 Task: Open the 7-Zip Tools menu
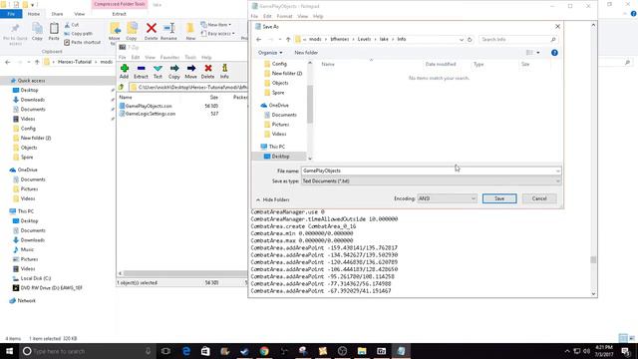tap(190, 58)
